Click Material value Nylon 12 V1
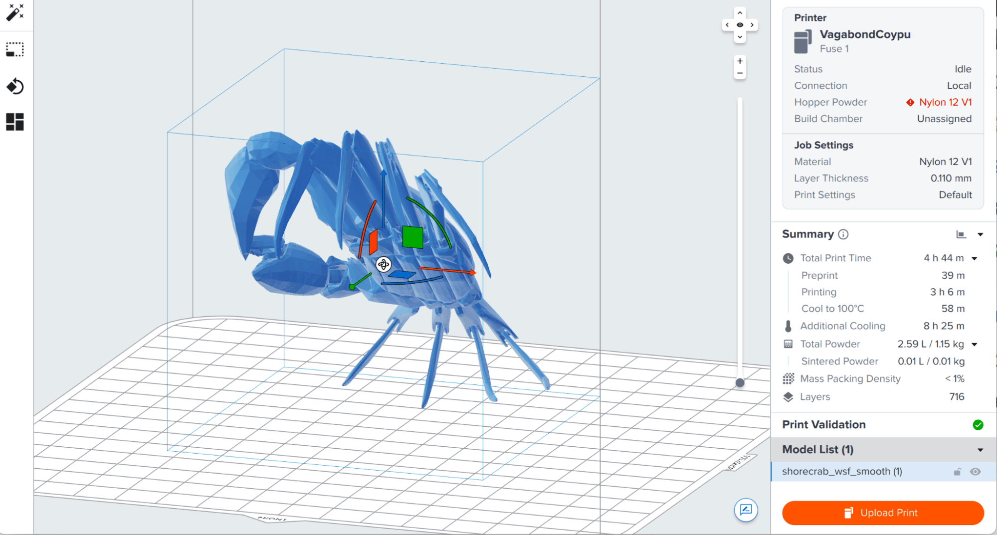 click(945, 162)
